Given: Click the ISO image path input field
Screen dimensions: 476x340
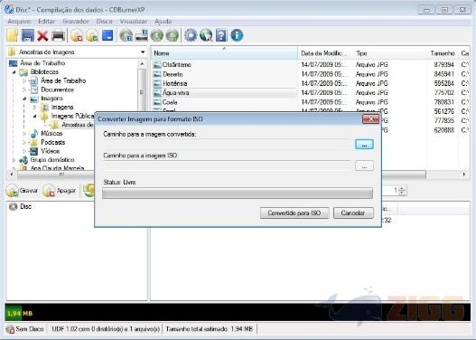Looking at the screenshot, I should 227,165.
